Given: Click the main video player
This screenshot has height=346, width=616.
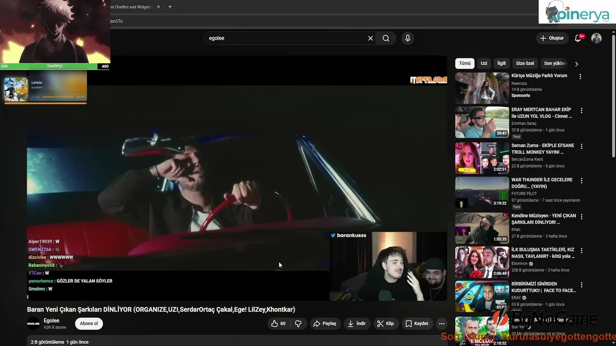Looking at the screenshot, I should [x=237, y=178].
